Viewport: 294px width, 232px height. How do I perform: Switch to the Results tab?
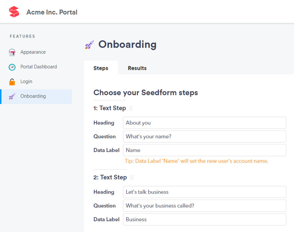pyautogui.click(x=137, y=68)
